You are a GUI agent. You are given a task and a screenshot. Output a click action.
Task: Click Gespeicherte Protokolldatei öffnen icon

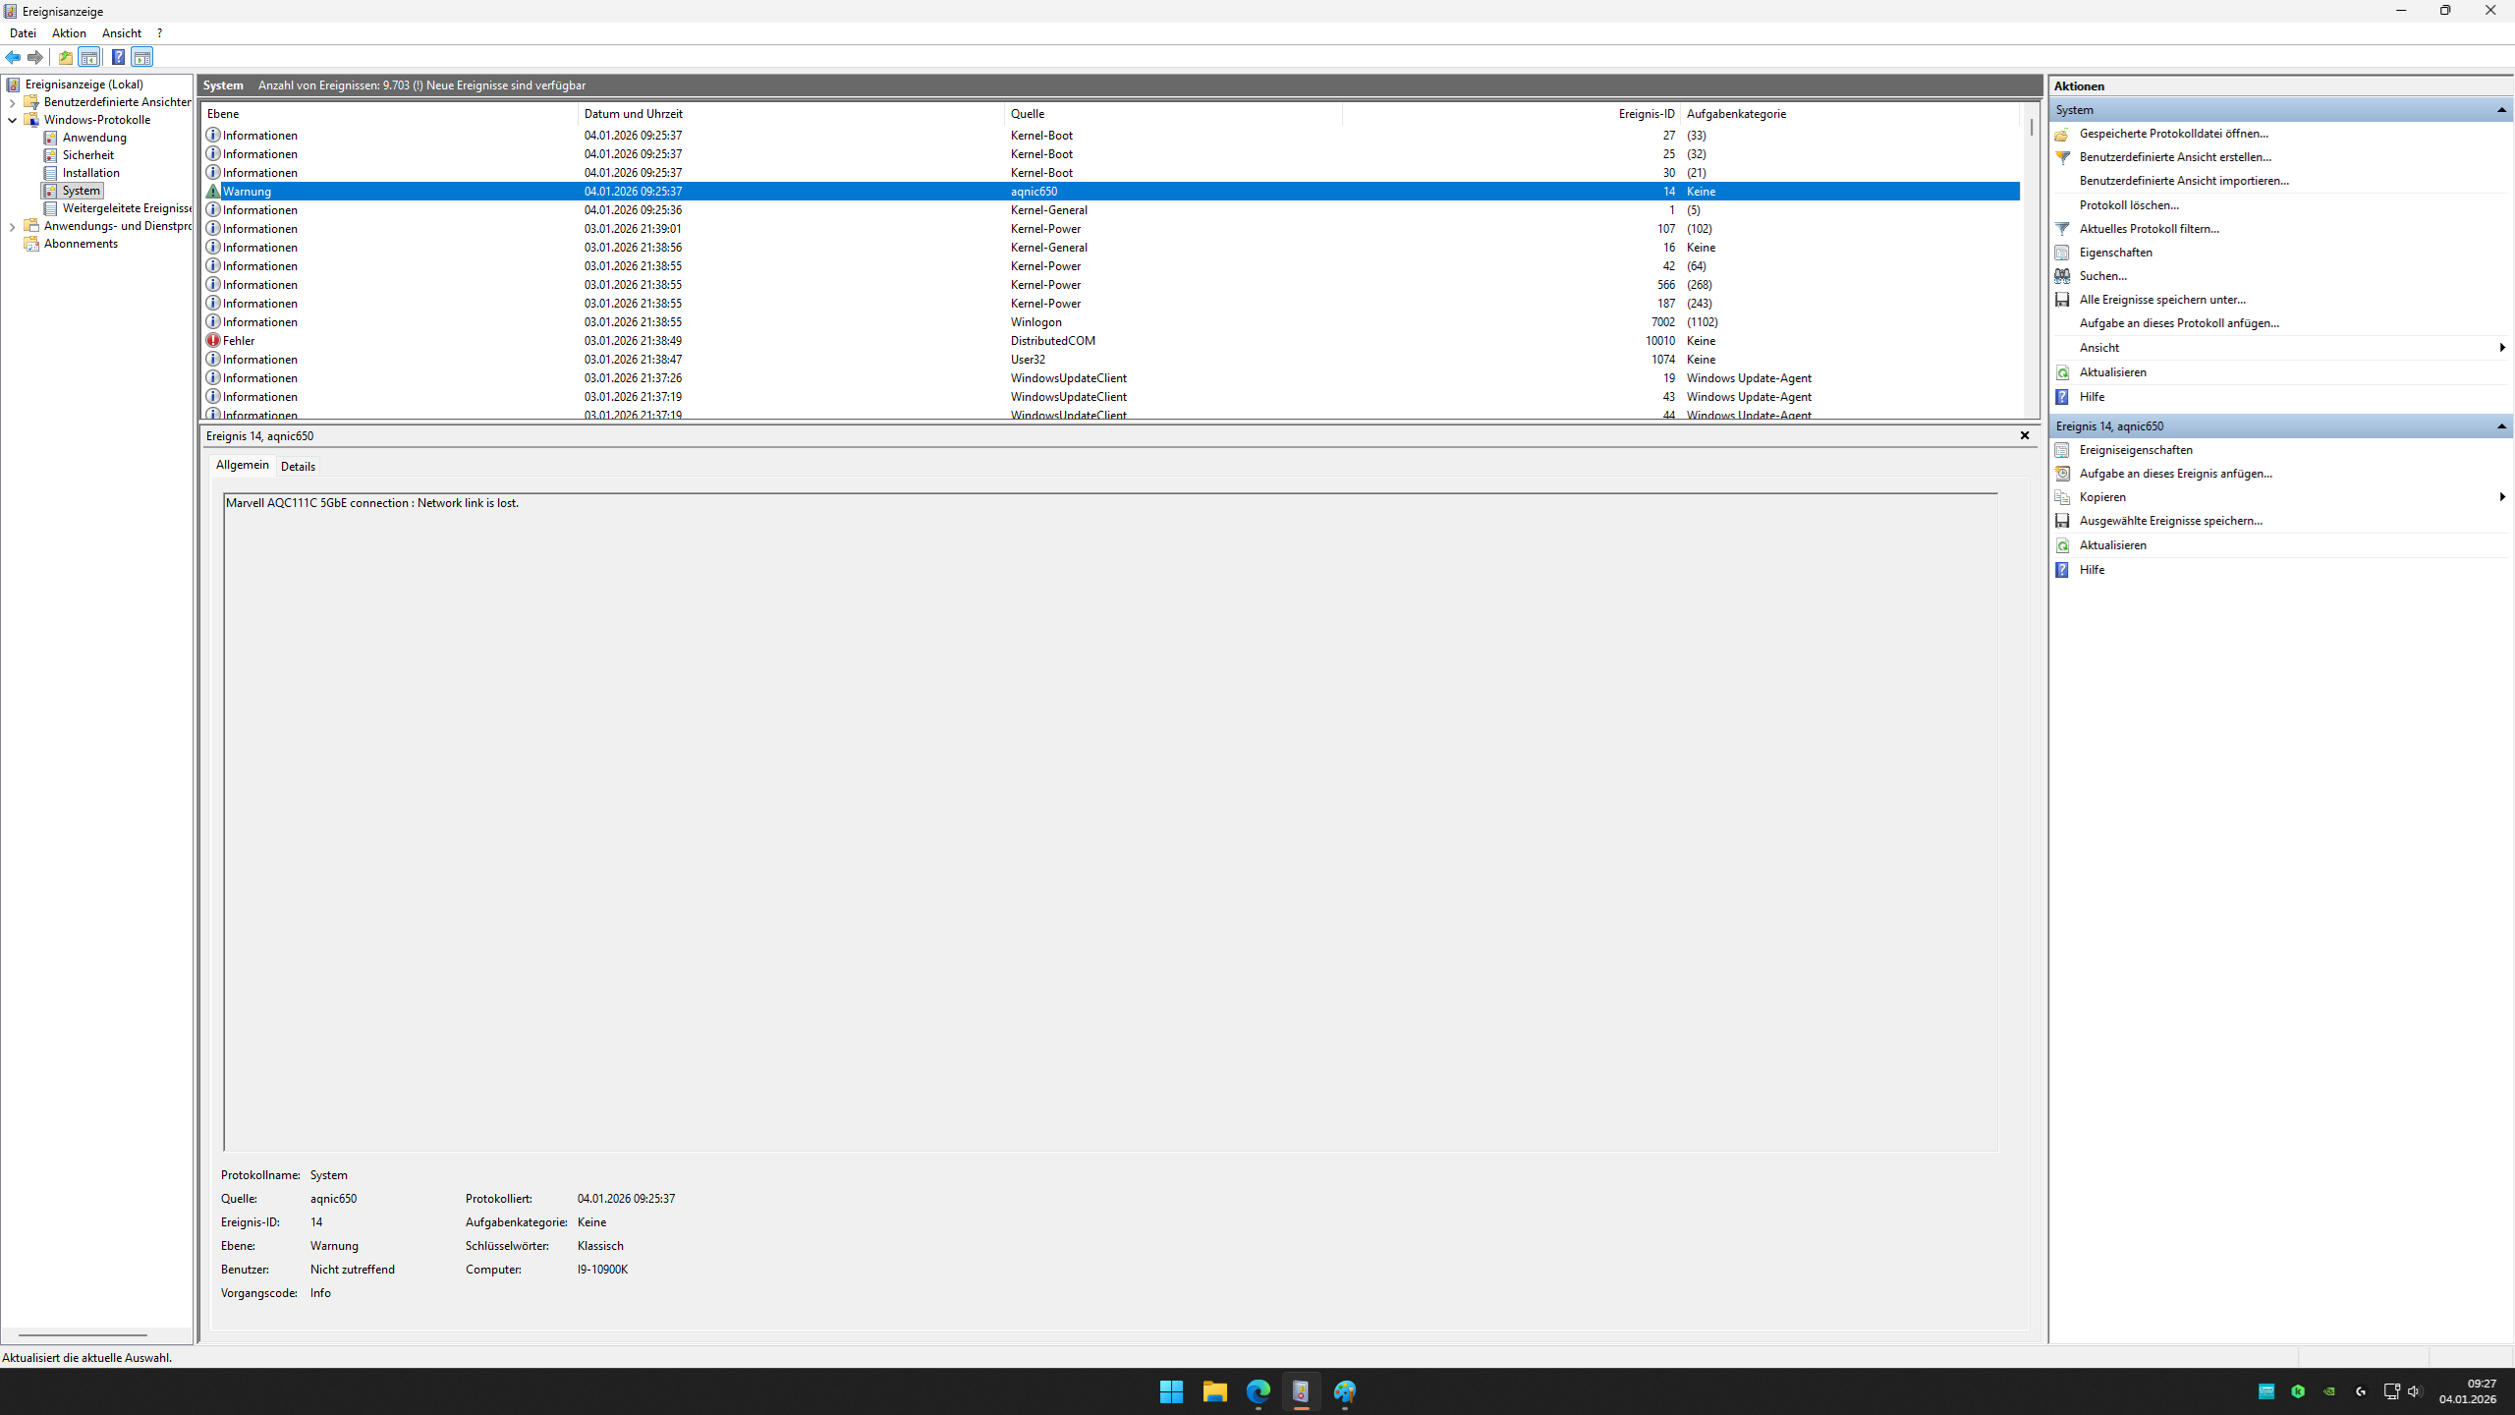click(x=2062, y=134)
